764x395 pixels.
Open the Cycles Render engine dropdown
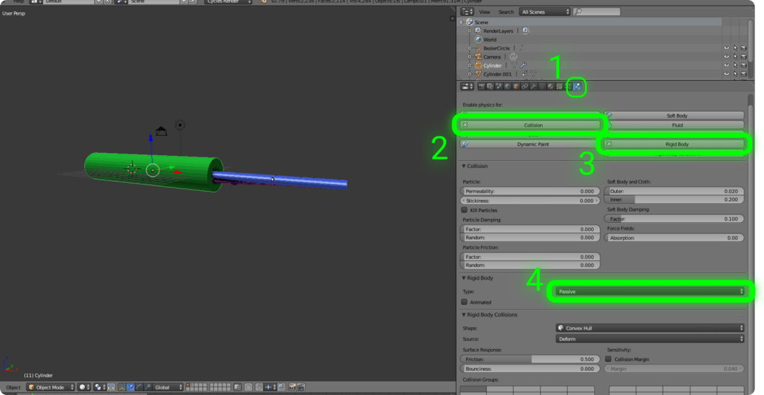(228, 2)
